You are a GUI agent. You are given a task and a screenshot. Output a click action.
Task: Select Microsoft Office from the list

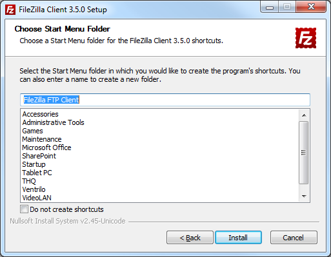point(46,148)
